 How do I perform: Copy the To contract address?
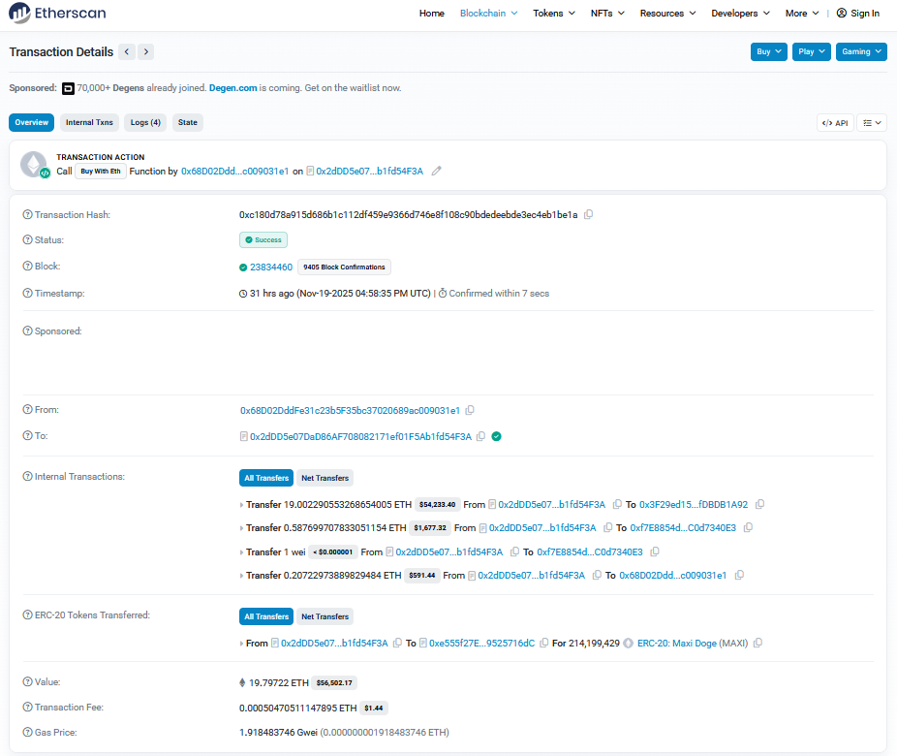481,437
